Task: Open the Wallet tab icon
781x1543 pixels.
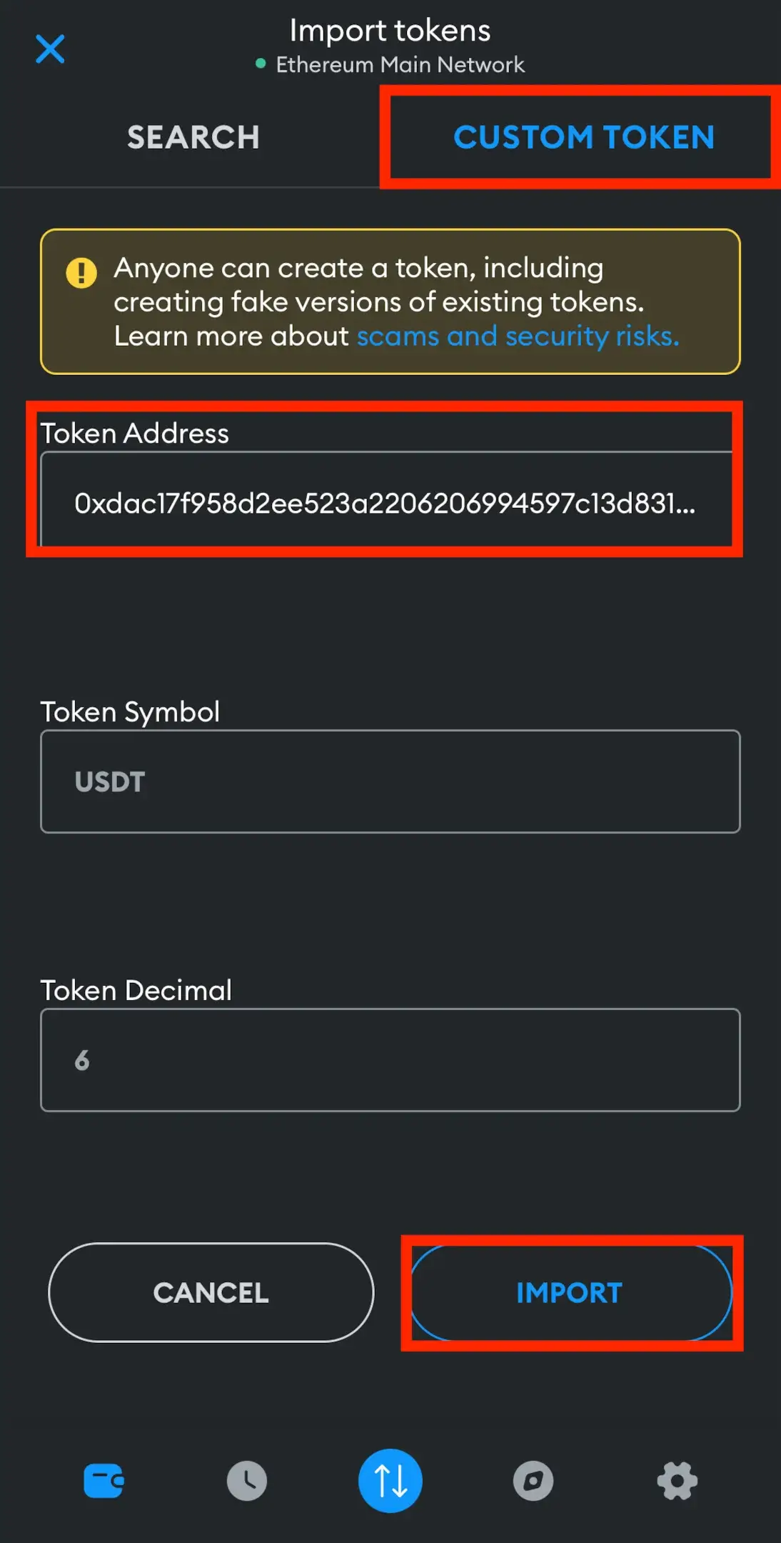Action: pyautogui.click(x=104, y=1481)
